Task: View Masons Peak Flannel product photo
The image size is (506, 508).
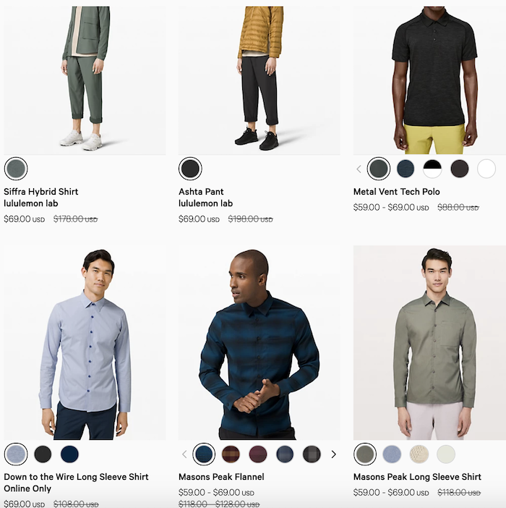Action: (260, 342)
